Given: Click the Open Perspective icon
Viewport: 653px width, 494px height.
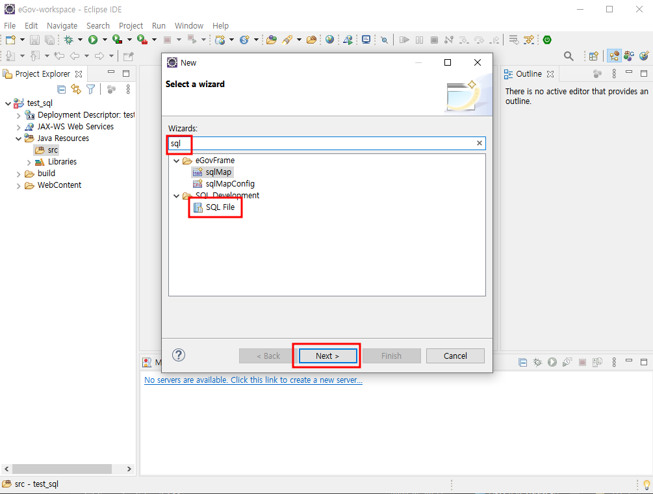Looking at the screenshot, I should point(594,56).
